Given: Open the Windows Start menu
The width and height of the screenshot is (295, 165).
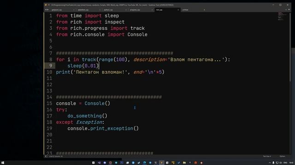Looking at the screenshot, I should tap(3, 163).
